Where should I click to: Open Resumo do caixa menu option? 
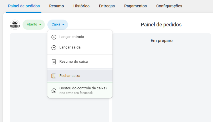coord(73,62)
